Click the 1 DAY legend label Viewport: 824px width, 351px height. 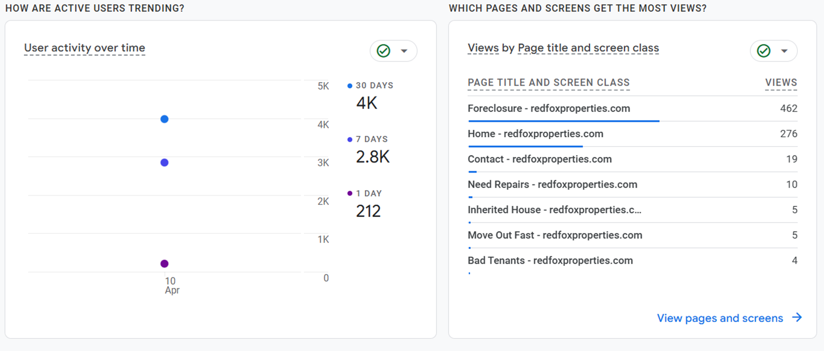tap(369, 193)
